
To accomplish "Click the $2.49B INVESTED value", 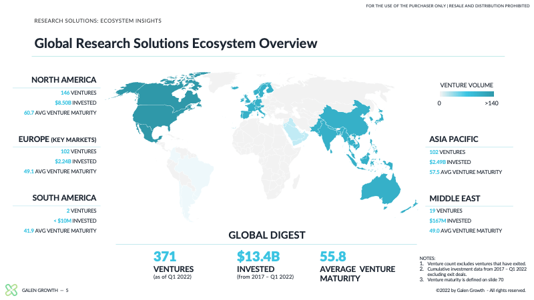I will point(450,162).
